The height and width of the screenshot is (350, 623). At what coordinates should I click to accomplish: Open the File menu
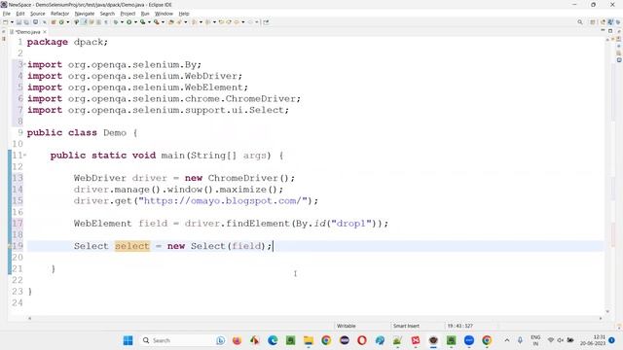point(7,14)
